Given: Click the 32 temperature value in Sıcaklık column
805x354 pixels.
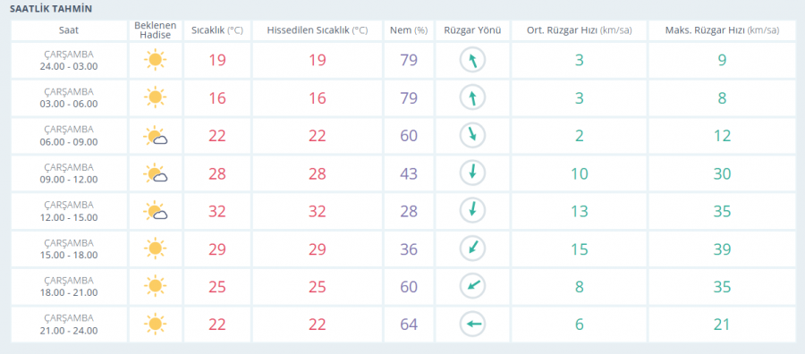Looking at the screenshot, I should click(x=217, y=211).
